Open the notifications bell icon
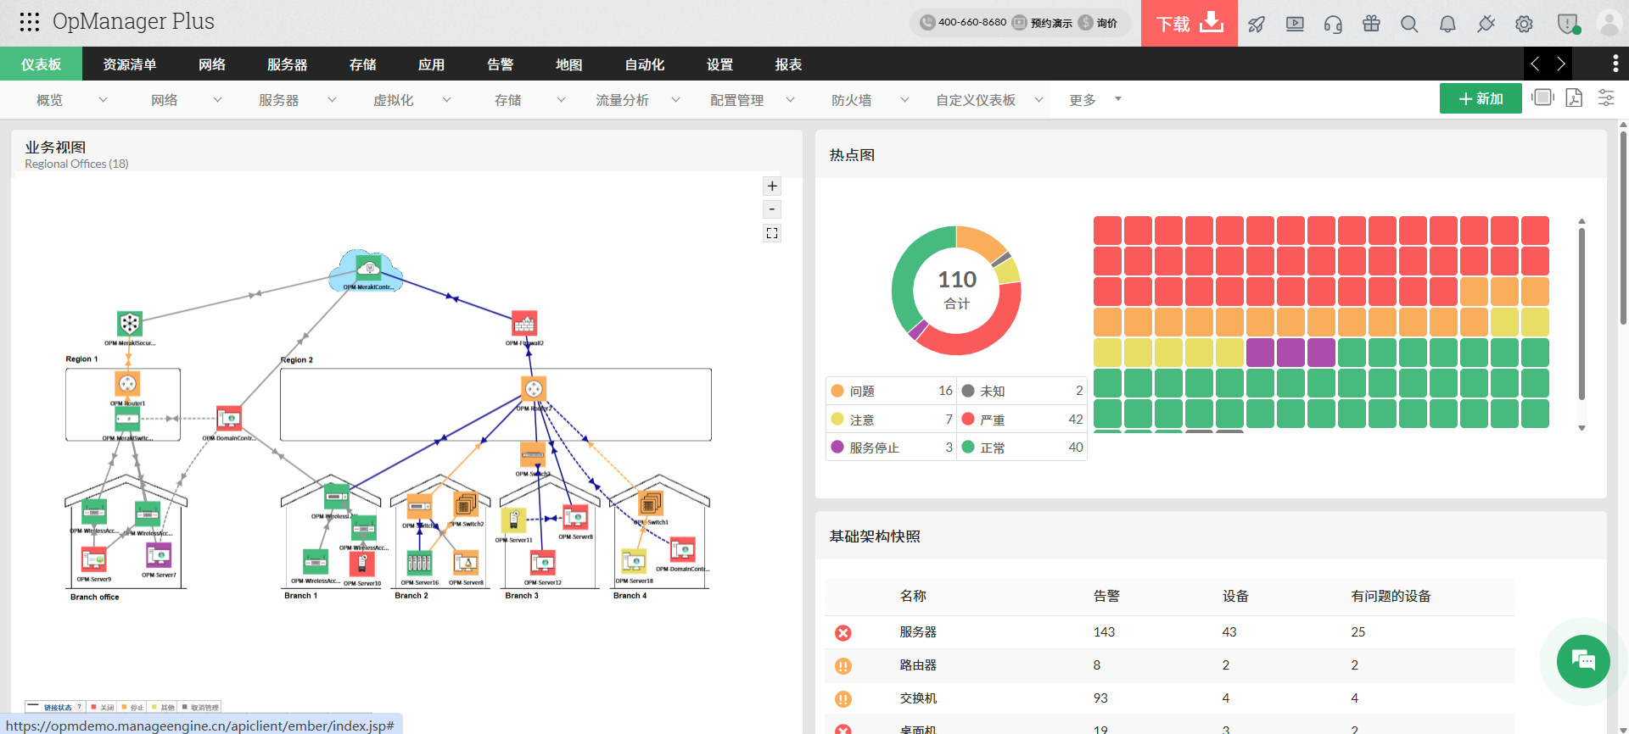Image resolution: width=1629 pixels, height=734 pixels. pyautogui.click(x=1447, y=24)
